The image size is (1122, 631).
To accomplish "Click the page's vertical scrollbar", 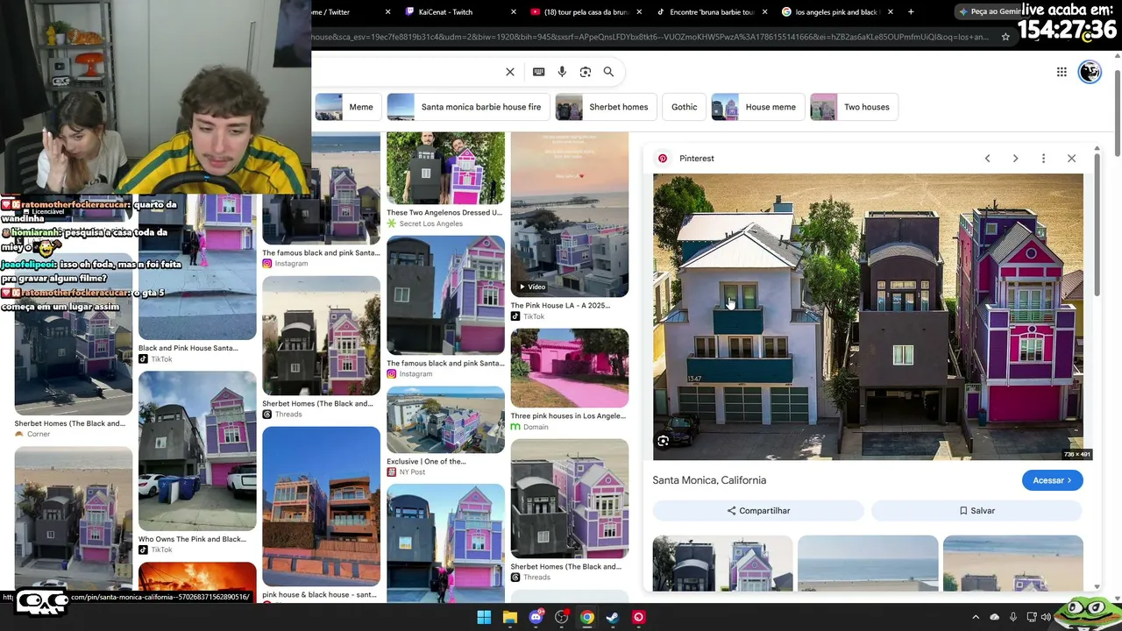I will click(1117, 114).
